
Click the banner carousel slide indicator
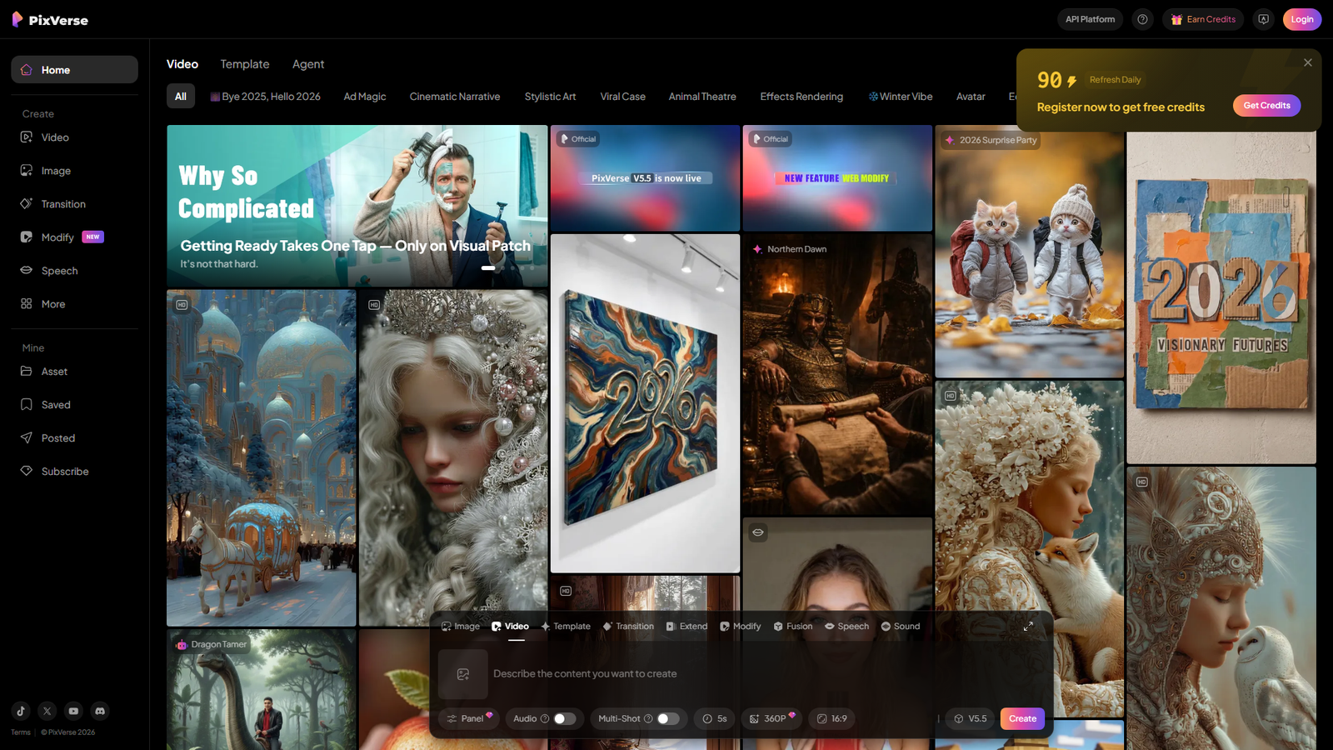click(x=488, y=268)
